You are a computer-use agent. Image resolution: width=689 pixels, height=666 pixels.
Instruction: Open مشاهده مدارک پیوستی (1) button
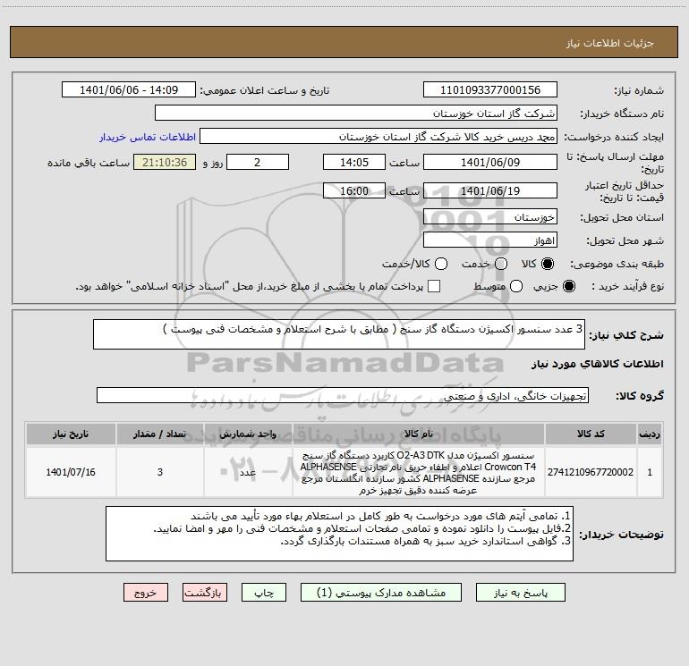pyautogui.click(x=381, y=593)
